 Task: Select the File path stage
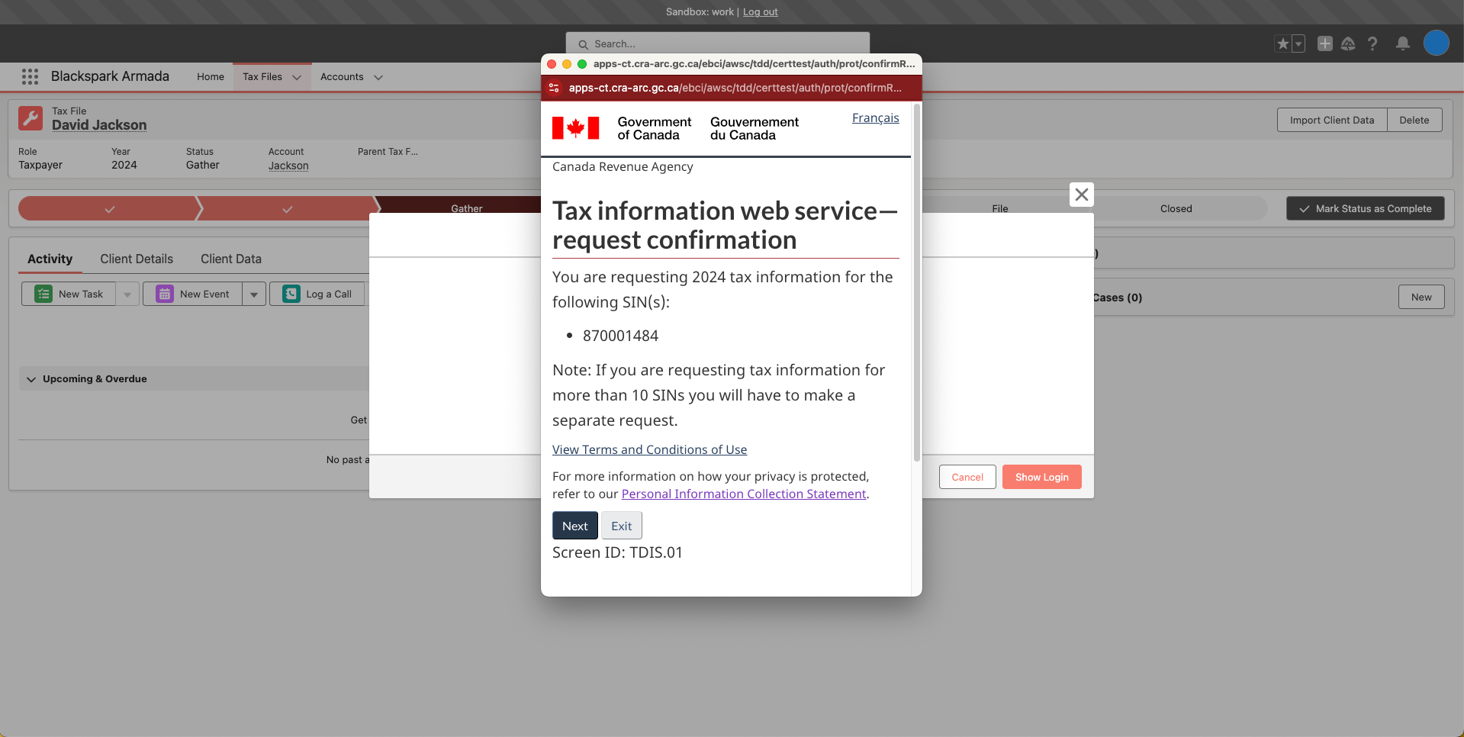[x=1000, y=208]
